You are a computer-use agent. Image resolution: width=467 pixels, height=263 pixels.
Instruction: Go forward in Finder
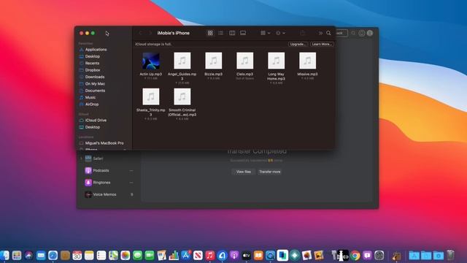150,33
